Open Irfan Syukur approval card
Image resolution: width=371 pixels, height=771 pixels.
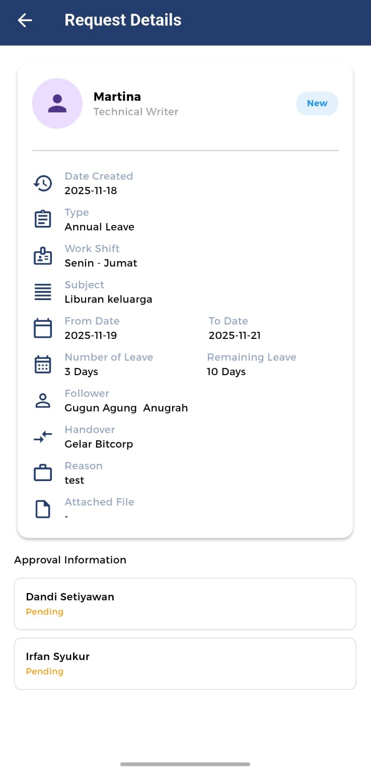[185, 663]
